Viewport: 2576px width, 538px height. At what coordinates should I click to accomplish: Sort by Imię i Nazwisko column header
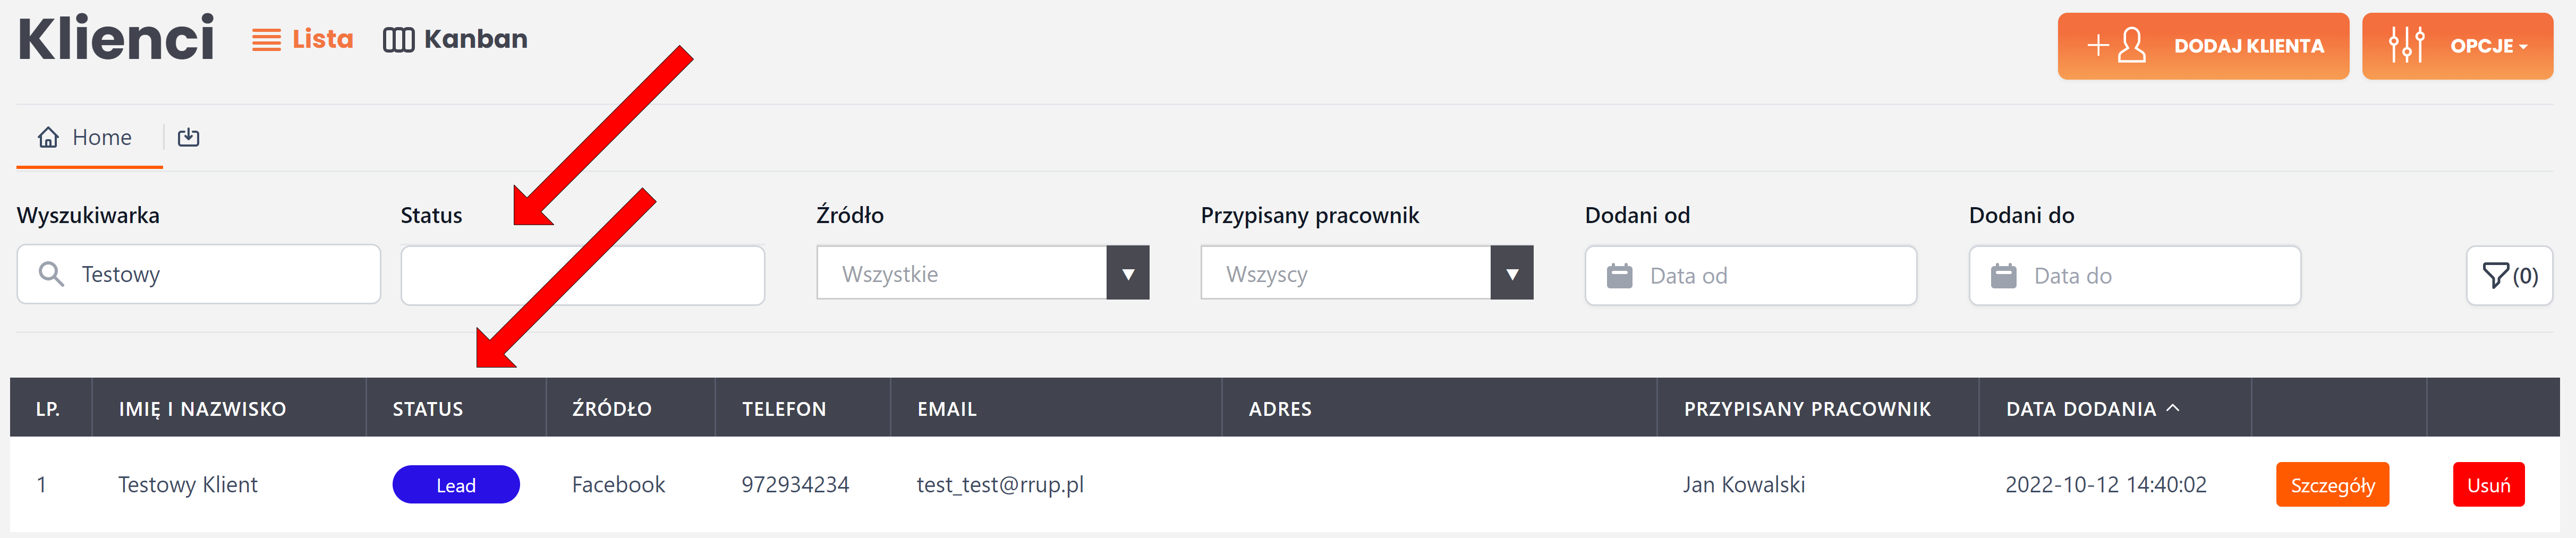pos(202,409)
